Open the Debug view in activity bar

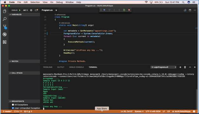(x=4, y=34)
